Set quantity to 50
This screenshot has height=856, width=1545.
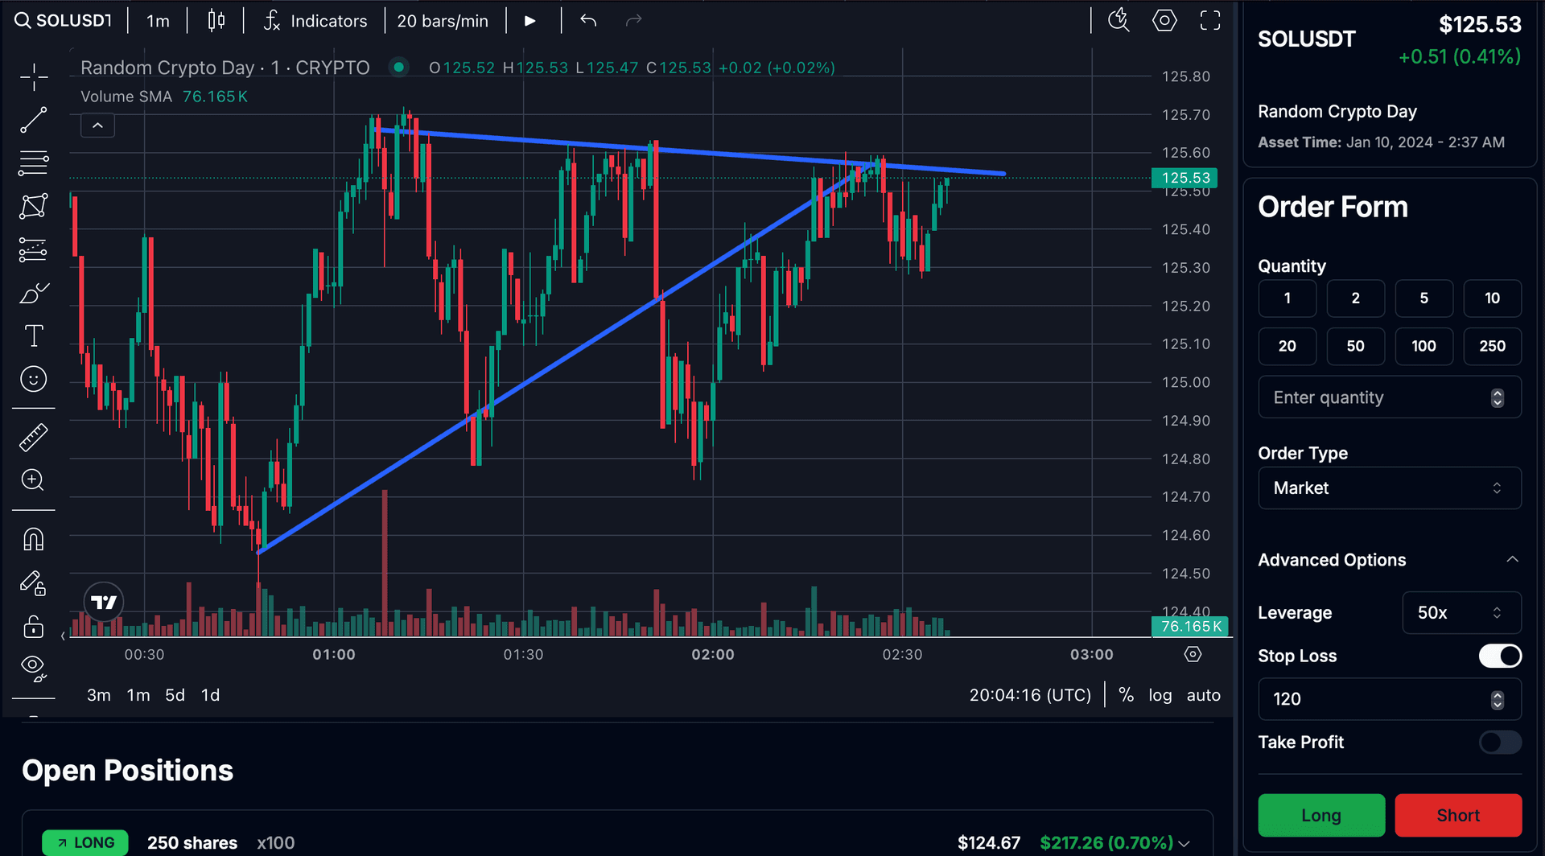click(x=1356, y=346)
